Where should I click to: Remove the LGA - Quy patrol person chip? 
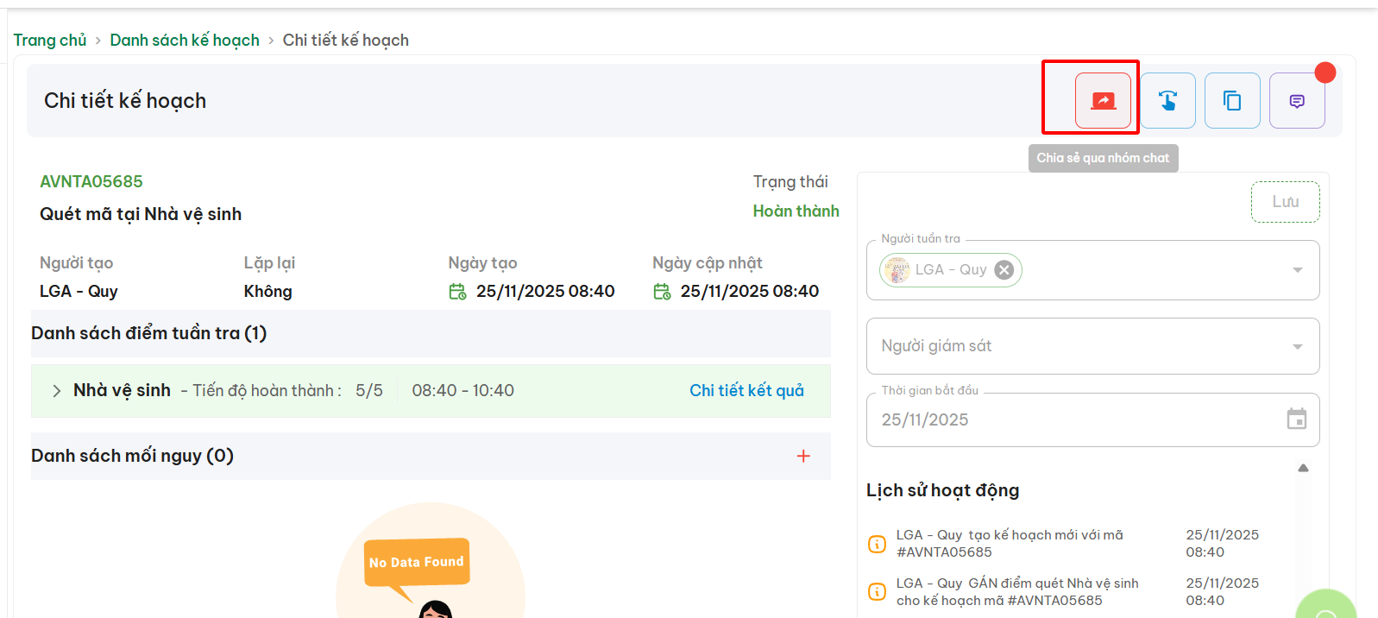[1004, 270]
